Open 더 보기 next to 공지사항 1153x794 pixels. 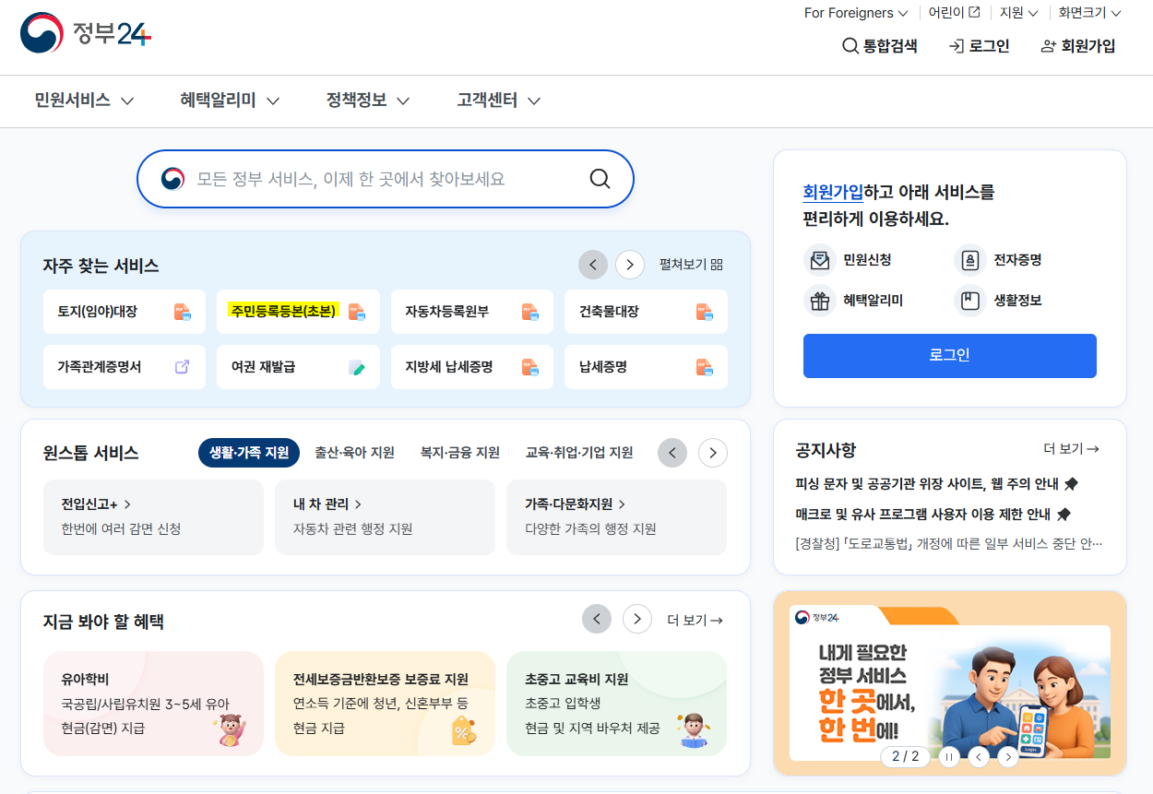click(1072, 448)
